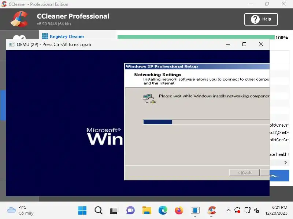
Task: Maximize the QEMU (XP) window
Action: point(244,44)
